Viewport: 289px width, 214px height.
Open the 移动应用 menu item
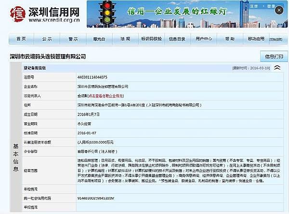click(x=256, y=39)
